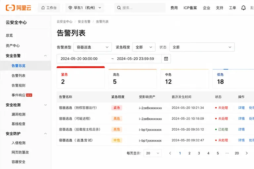Click 云安全中心 breadcrumb link

(64, 21)
